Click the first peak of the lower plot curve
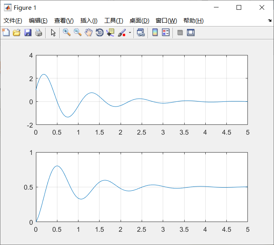The height and width of the screenshot is (245, 274). coord(57,166)
